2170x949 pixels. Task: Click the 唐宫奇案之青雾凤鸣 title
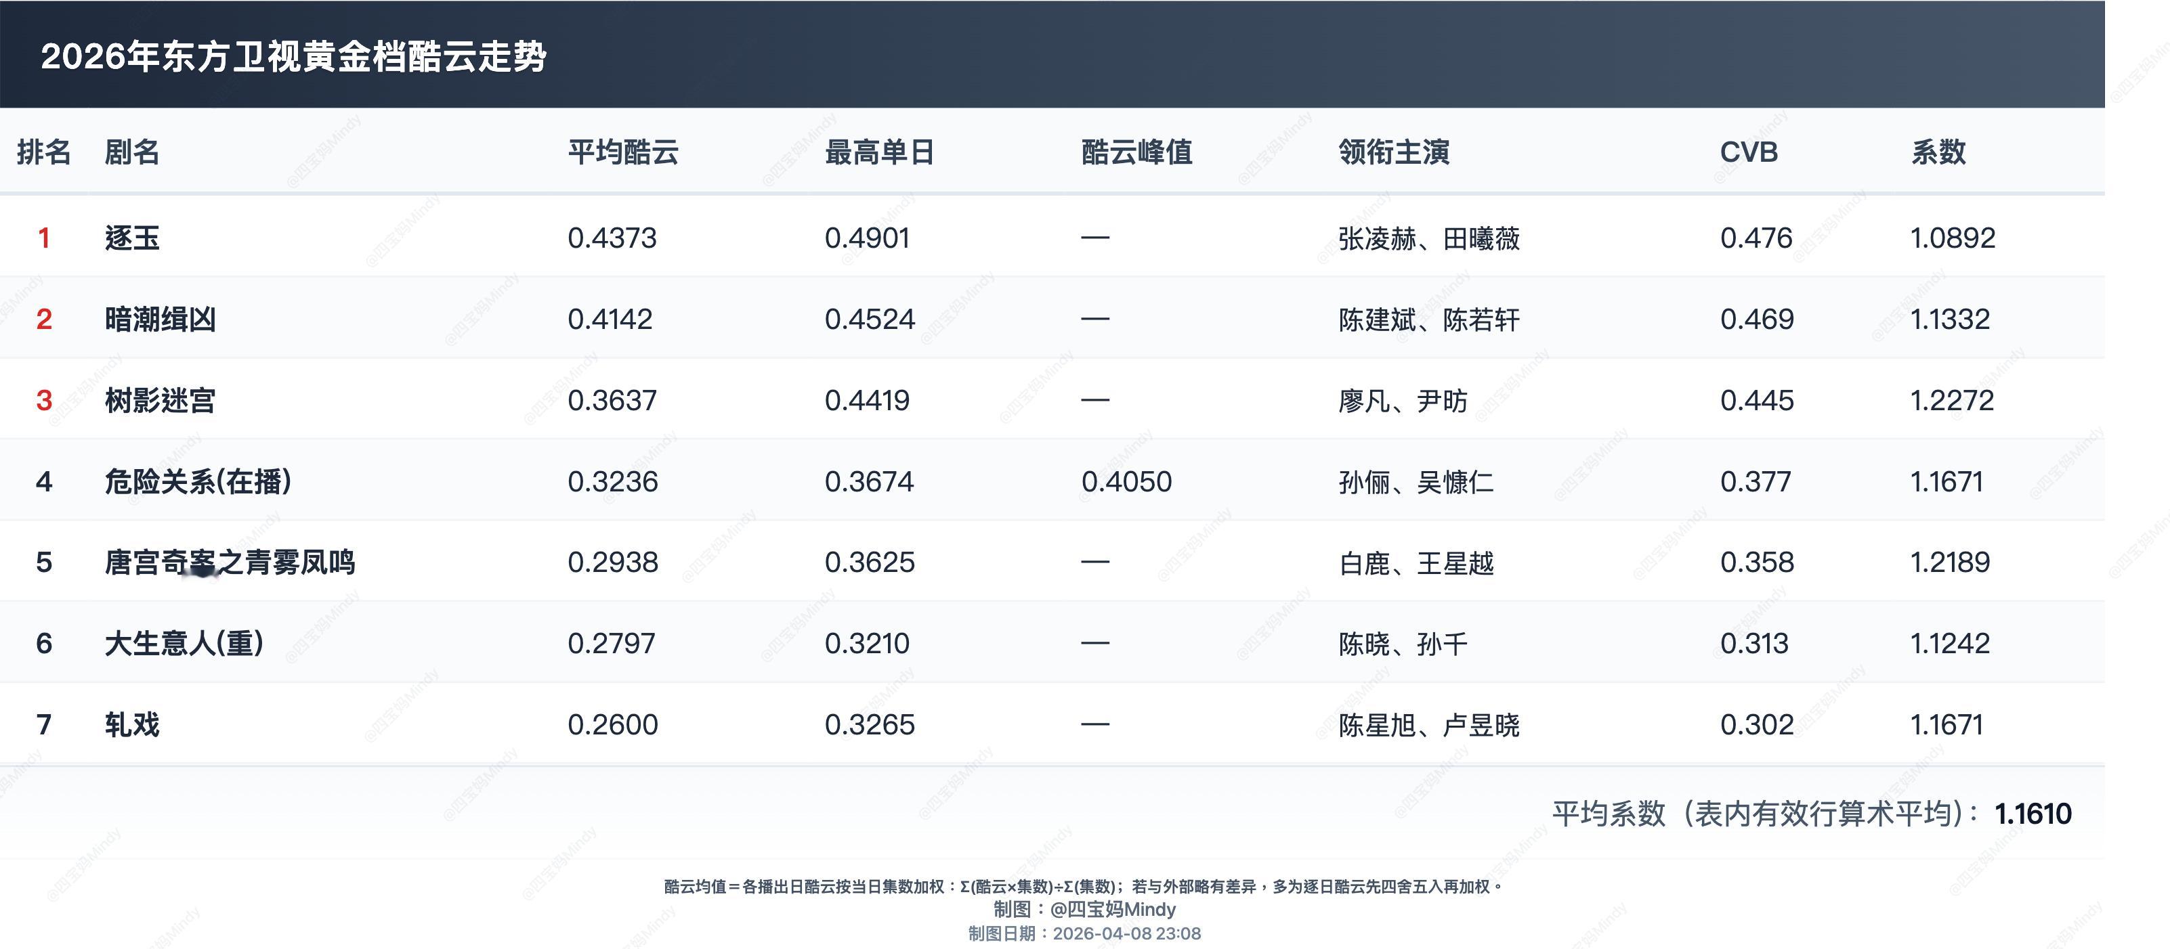click(x=229, y=562)
